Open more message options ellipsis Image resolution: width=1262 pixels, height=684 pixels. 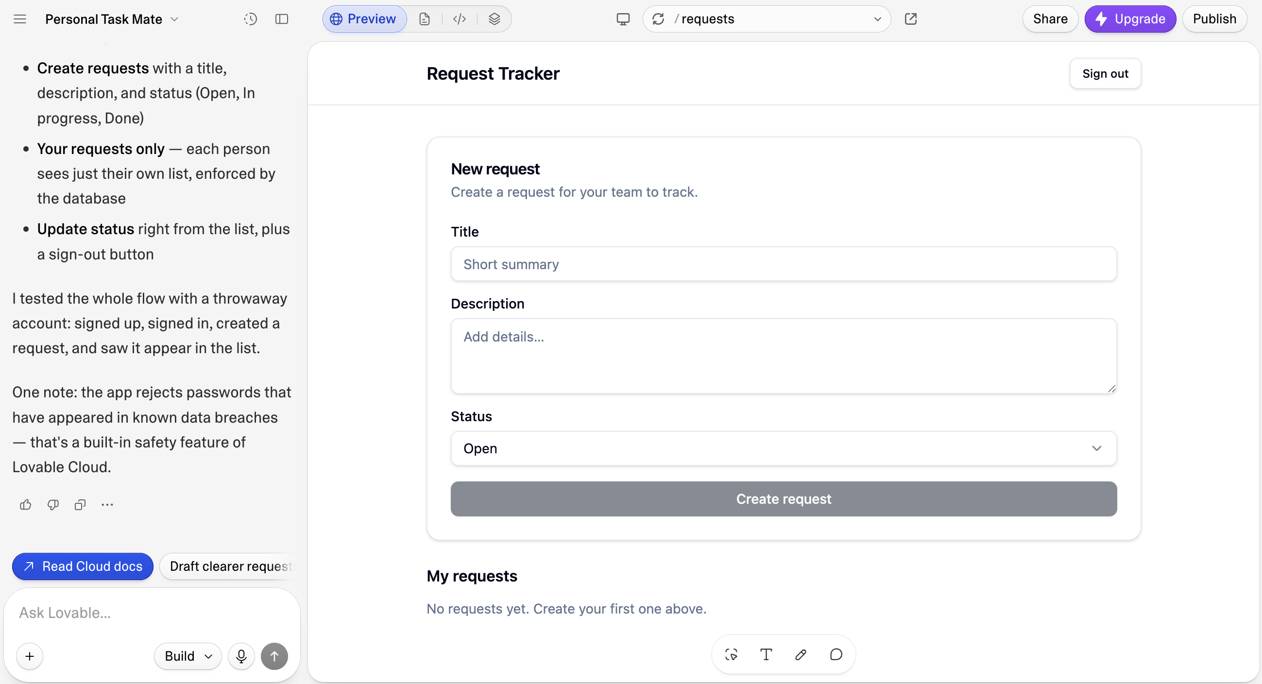tap(107, 505)
